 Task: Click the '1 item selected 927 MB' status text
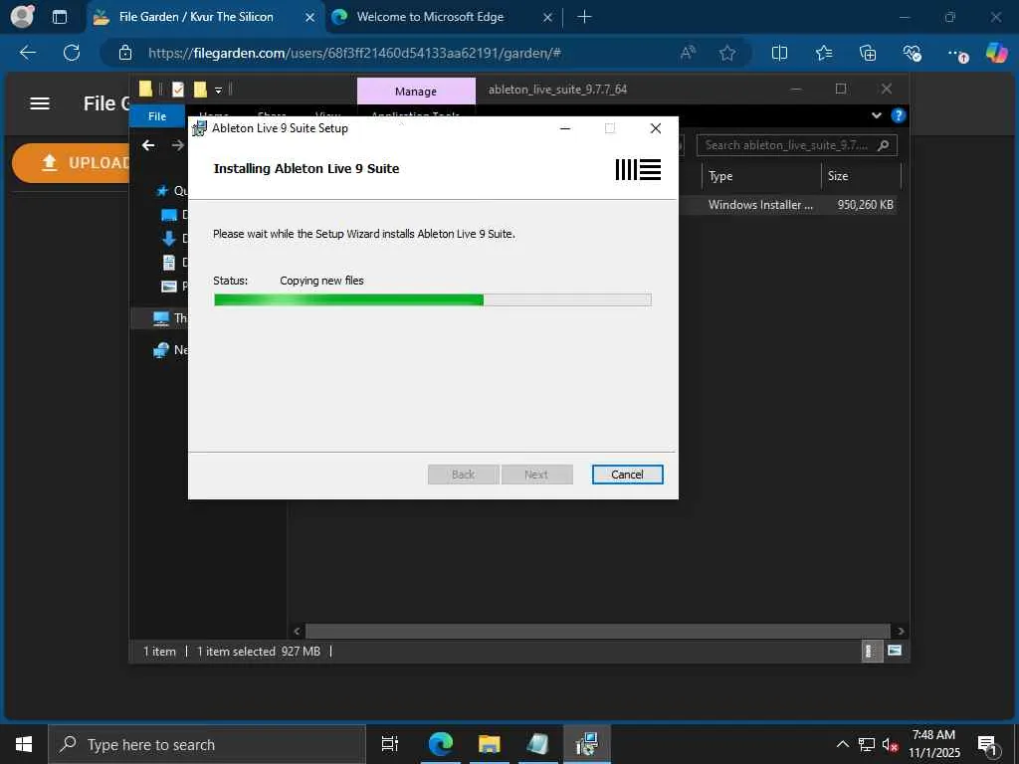pyautogui.click(x=259, y=651)
